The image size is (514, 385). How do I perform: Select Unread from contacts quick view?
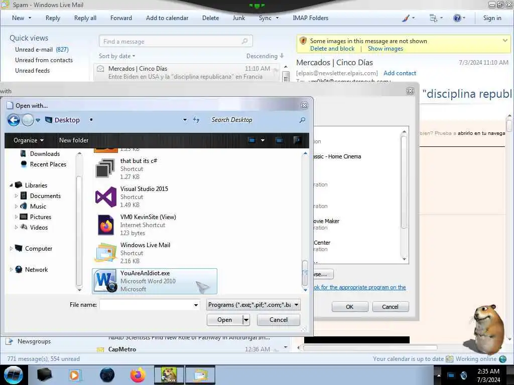[44, 60]
